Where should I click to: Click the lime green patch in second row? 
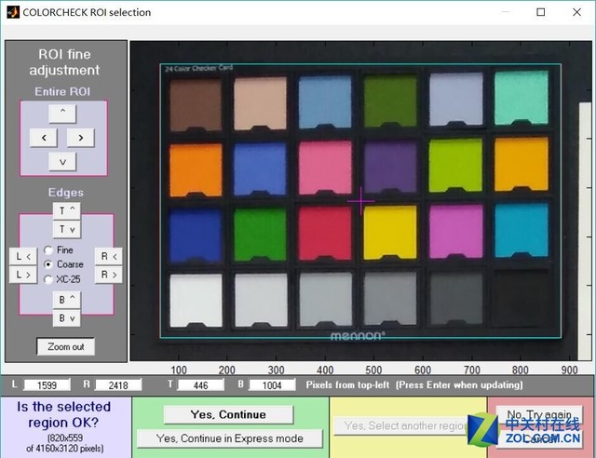(x=455, y=165)
